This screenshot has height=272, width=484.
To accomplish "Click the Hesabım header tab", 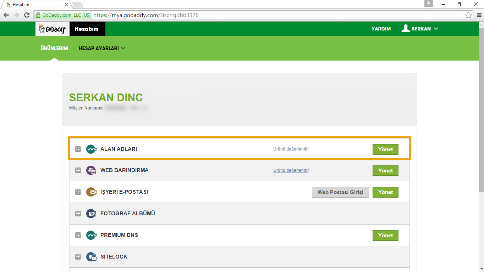I will [x=87, y=29].
